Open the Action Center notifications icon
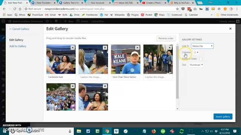This screenshot has width=241, height=135. 235,131
